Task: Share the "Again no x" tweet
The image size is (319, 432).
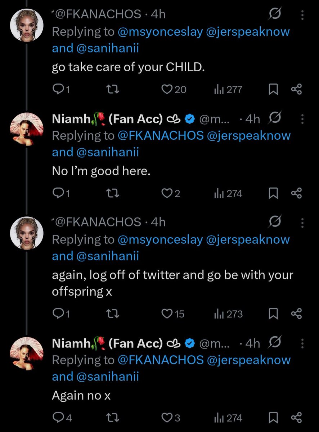Action: tap(296, 418)
